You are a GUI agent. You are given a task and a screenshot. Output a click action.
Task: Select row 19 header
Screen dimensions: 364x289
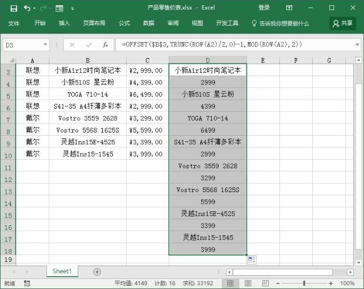[x=8, y=259]
